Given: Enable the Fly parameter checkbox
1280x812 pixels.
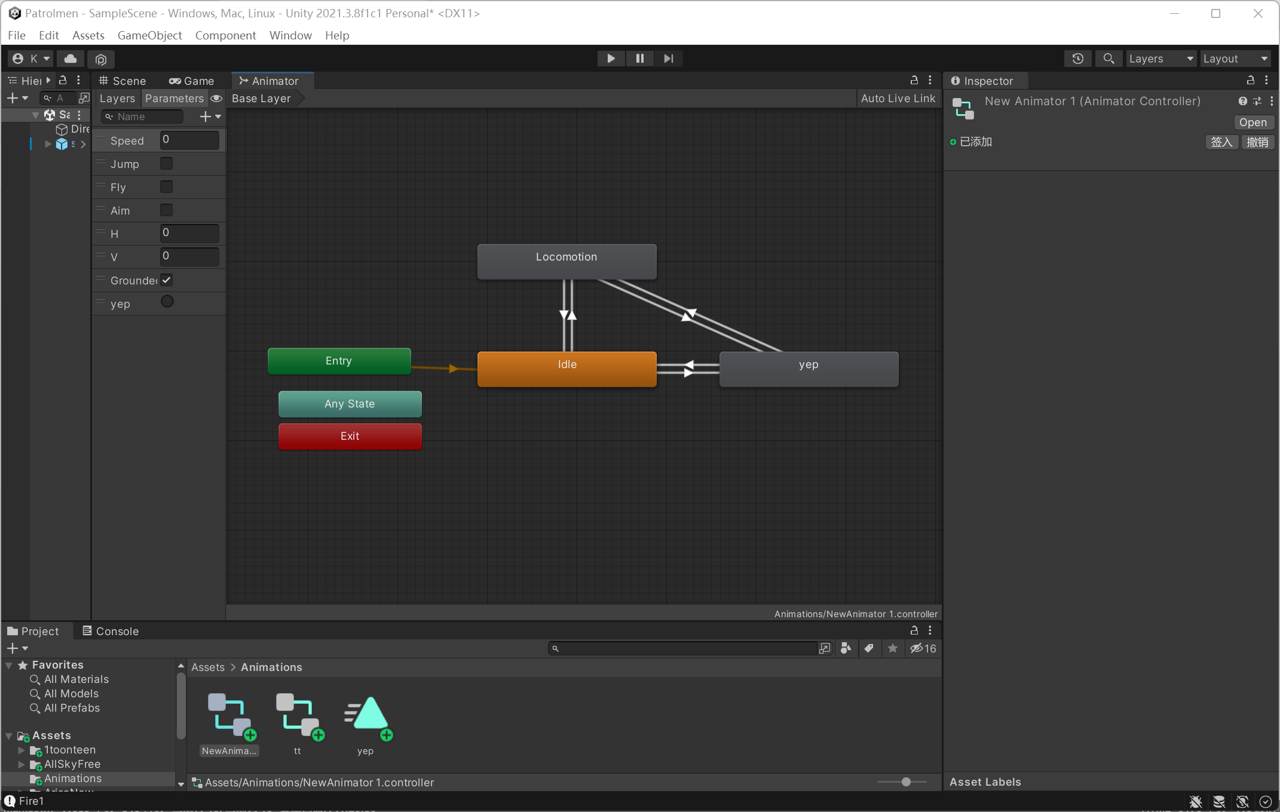Looking at the screenshot, I should pos(167,187).
